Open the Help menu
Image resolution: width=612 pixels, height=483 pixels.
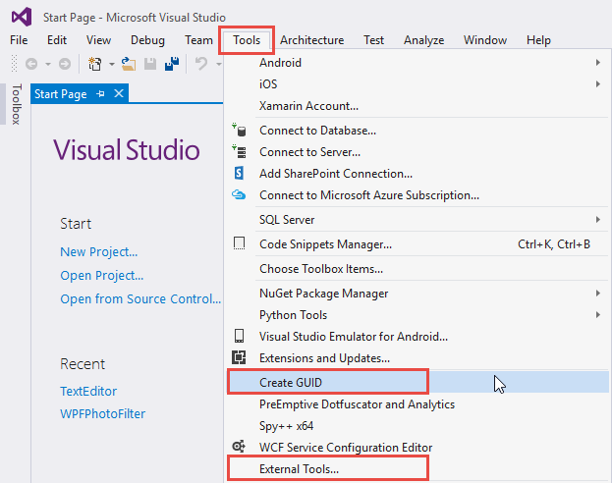(538, 40)
